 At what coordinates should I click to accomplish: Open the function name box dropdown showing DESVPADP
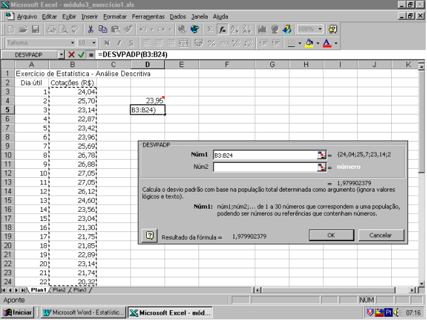61,55
